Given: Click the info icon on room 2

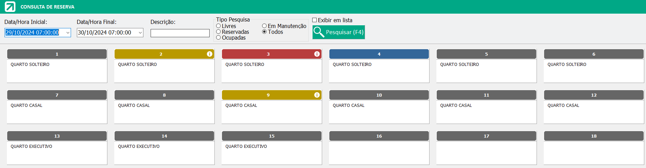Looking at the screenshot, I should pyautogui.click(x=210, y=54).
